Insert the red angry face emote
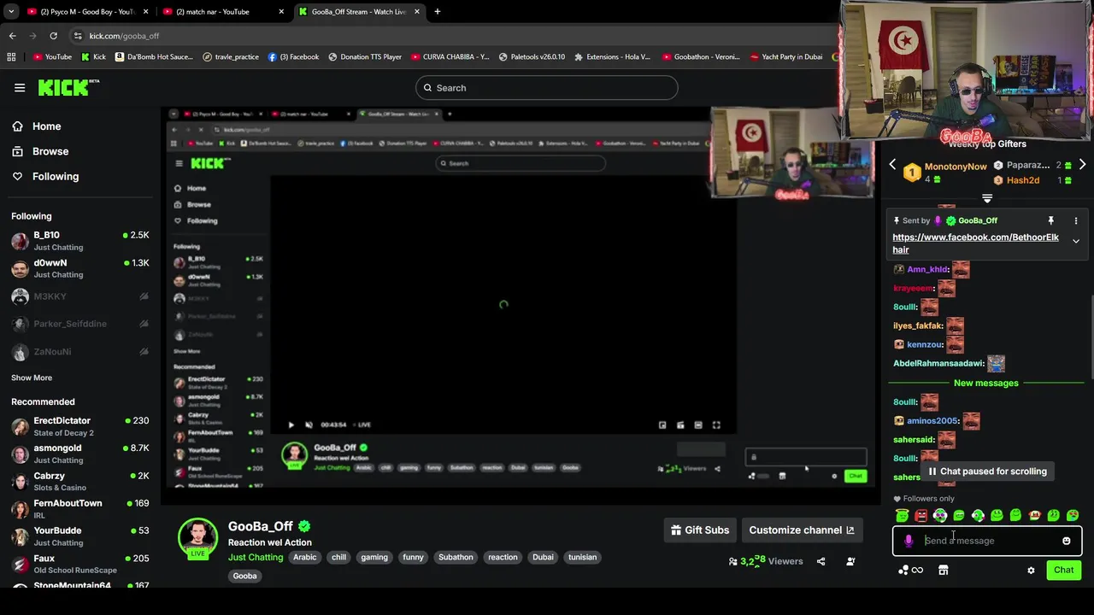 (920, 516)
